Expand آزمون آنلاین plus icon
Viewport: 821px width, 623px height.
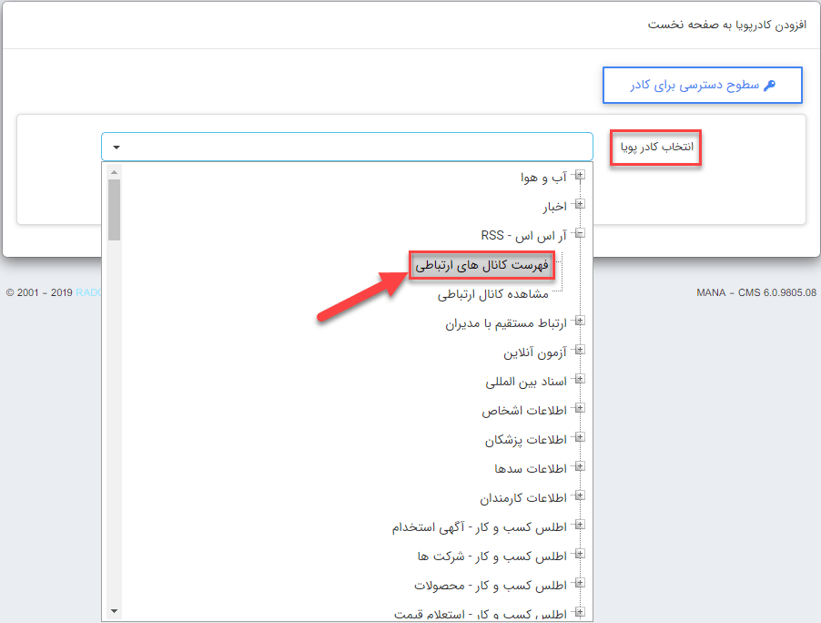coord(580,352)
